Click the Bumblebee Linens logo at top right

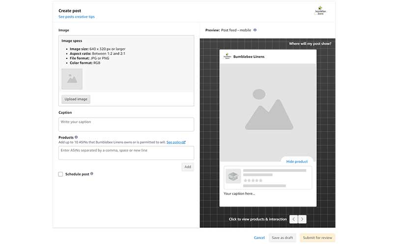point(320,10)
